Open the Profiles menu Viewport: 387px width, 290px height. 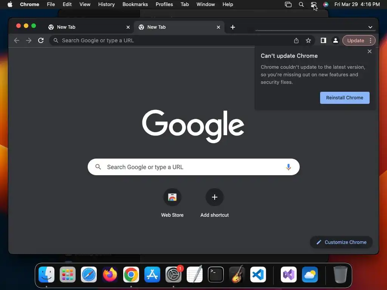(164, 5)
